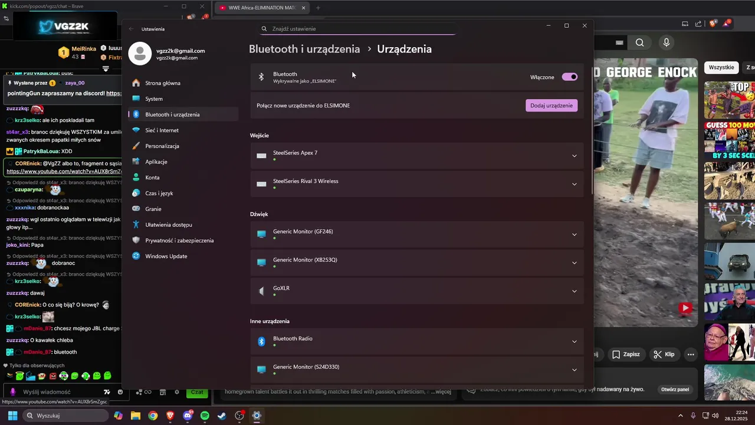Open Sieć i Internet settings

[x=183, y=130]
